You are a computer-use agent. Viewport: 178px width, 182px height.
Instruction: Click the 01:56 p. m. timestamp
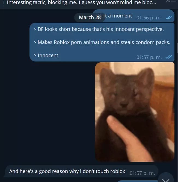(149, 18)
